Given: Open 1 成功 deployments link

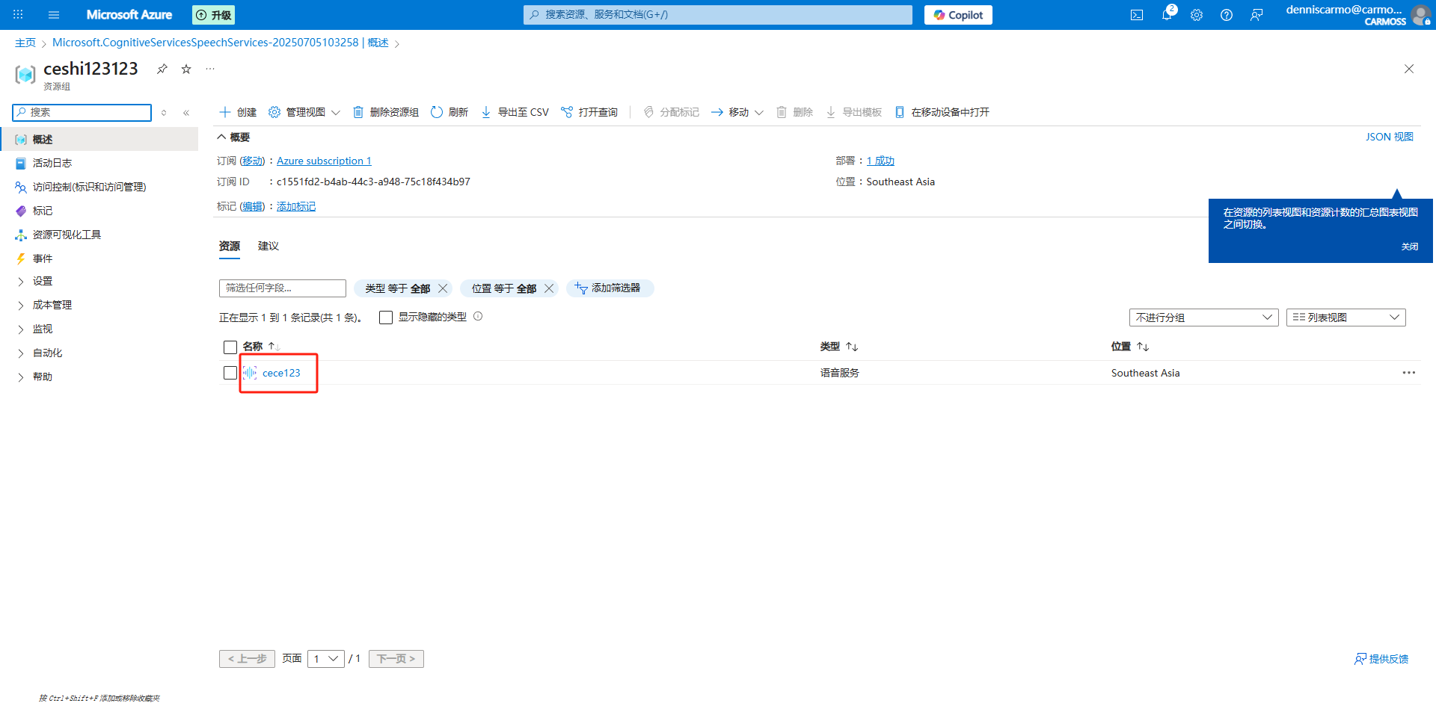Looking at the screenshot, I should [x=880, y=161].
